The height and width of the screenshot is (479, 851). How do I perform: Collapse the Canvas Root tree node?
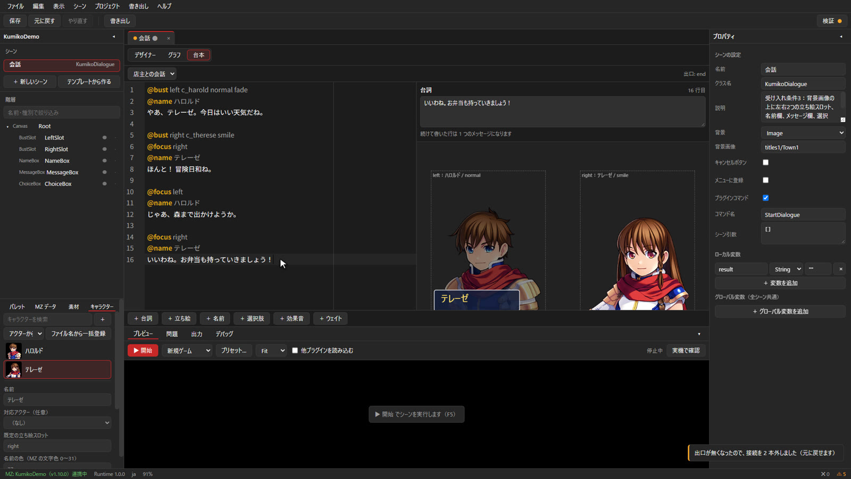[x=7, y=127]
